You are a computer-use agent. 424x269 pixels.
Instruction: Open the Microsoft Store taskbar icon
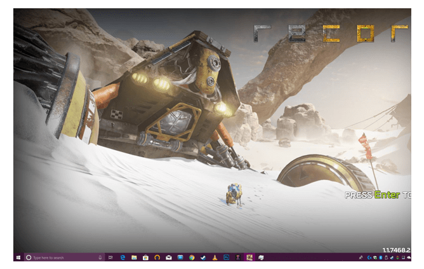click(146, 258)
